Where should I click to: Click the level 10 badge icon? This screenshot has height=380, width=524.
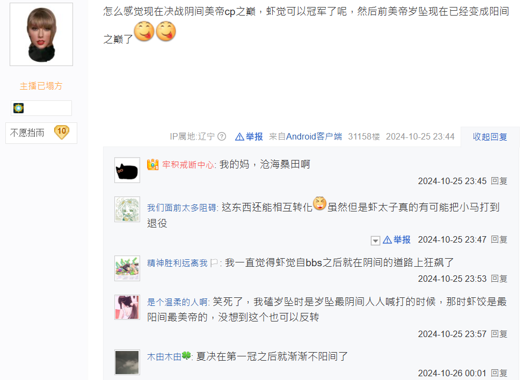point(62,132)
